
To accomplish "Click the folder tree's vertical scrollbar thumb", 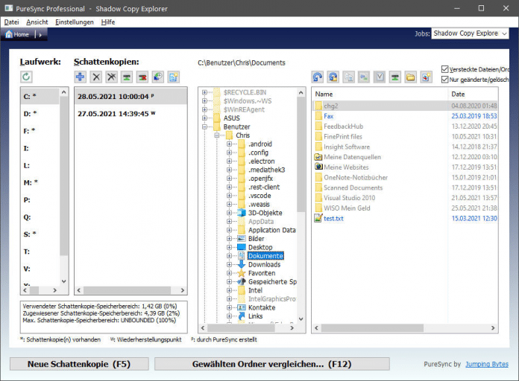I will [x=301, y=155].
